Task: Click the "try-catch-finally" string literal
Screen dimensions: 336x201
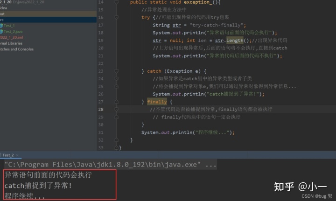Action: (x=217, y=25)
